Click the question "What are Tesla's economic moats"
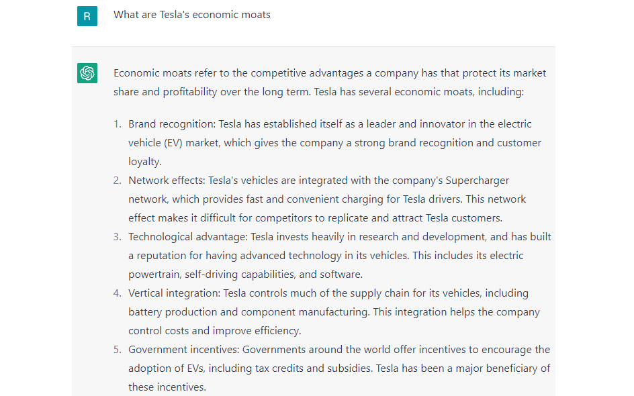This screenshot has width=634, height=396. point(192,15)
